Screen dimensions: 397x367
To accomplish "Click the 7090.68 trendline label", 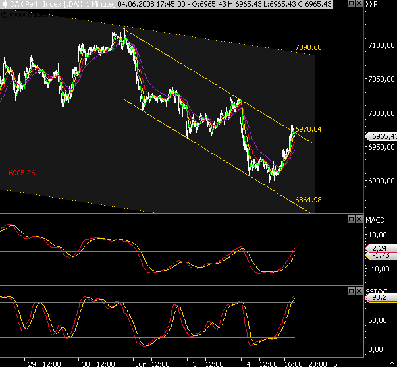I will tap(308, 47).
